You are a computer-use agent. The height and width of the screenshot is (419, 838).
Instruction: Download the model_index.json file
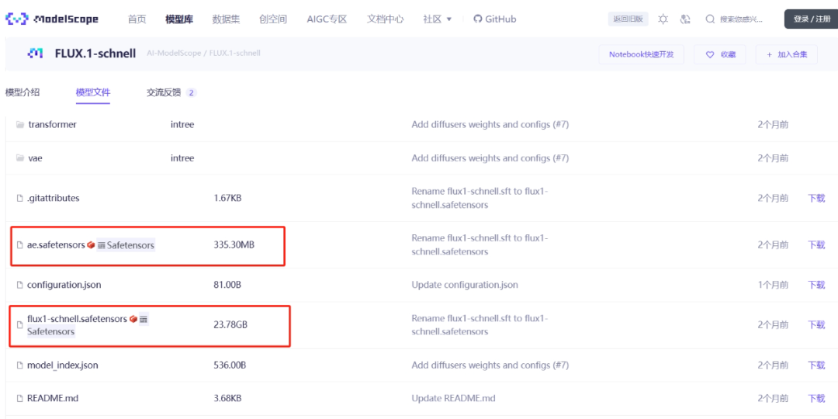(x=816, y=365)
